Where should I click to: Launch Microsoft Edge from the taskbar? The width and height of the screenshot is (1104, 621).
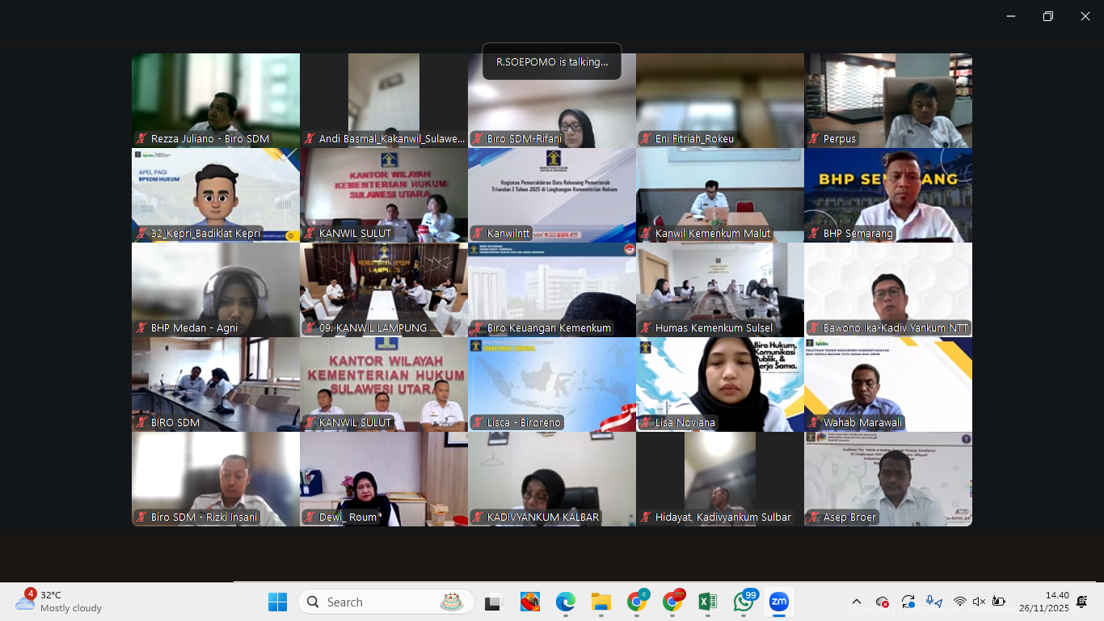pos(565,602)
